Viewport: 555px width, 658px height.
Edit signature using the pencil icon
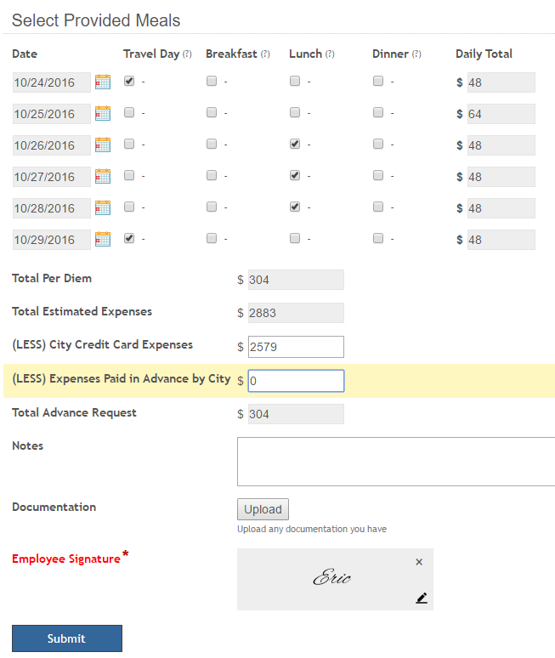[422, 598]
